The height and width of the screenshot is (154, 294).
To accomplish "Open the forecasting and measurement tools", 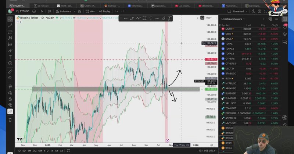I will pyautogui.click(x=10, y=44).
